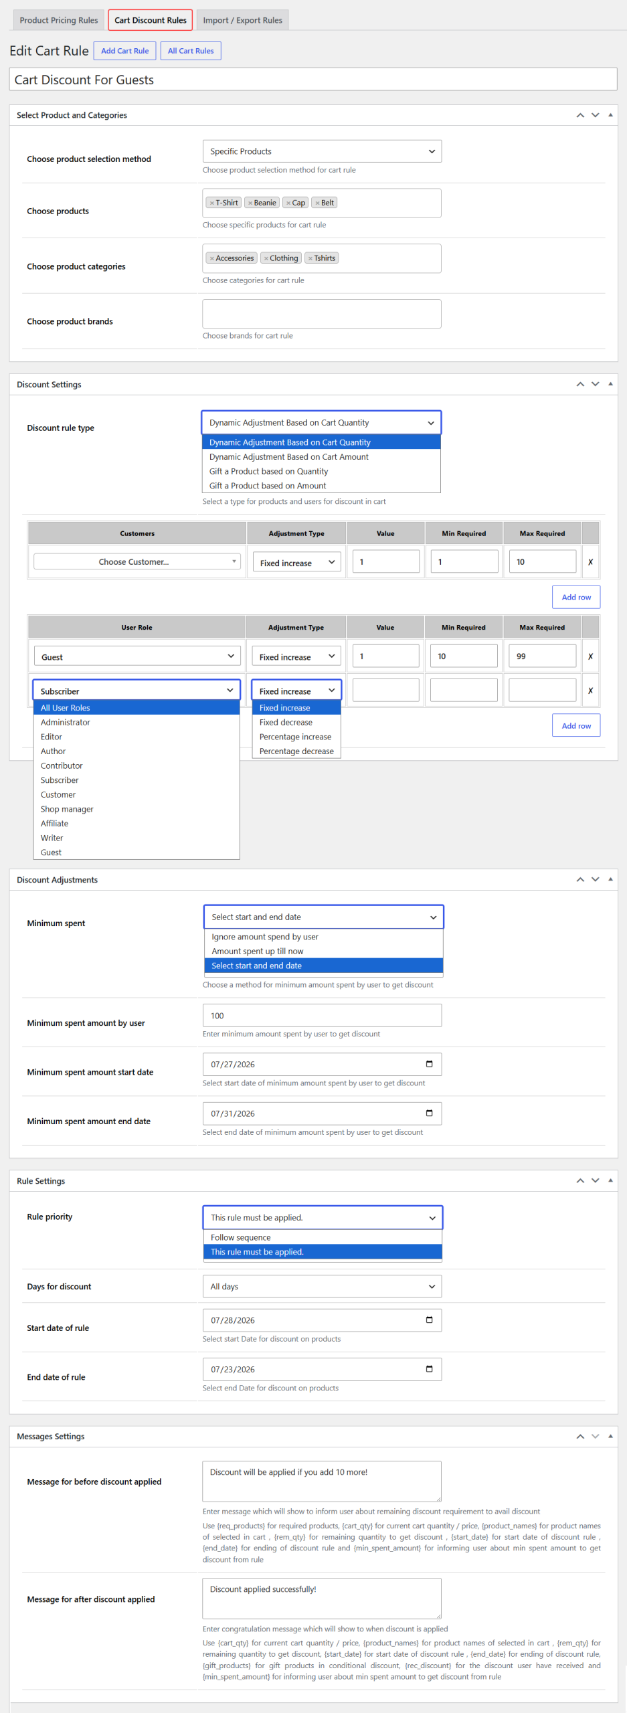This screenshot has height=1713, width=627.
Task: Open calendar for minimum spent end date
Action: 430,1113
